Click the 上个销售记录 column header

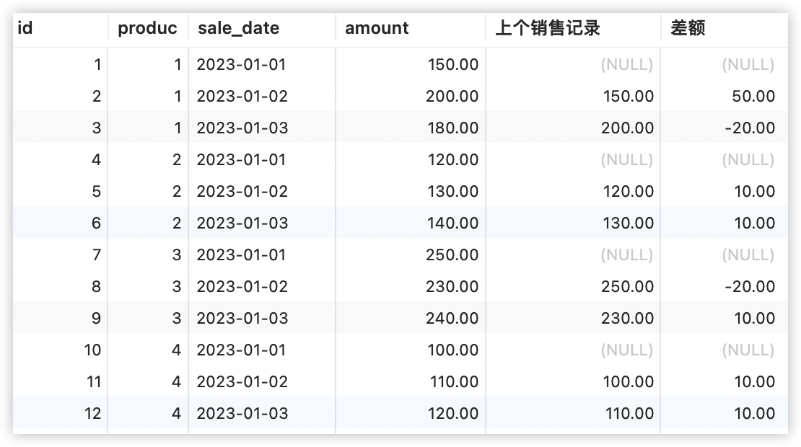pos(548,28)
